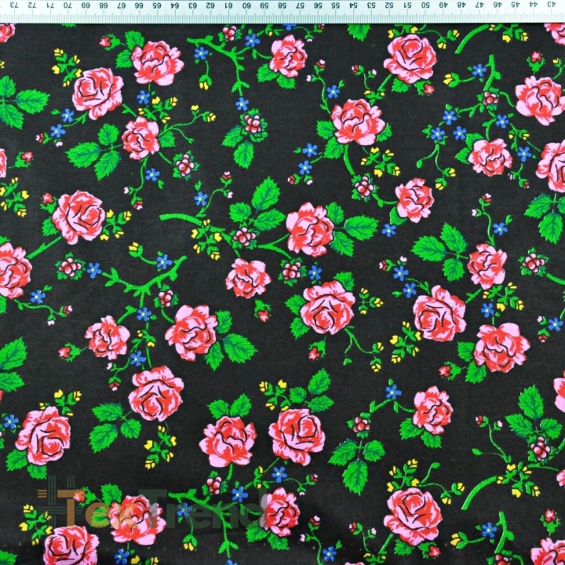The width and height of the screenshot is (565, 565).
Task: Click the number 45 on the ruler
Action: (x=516, y=5)
